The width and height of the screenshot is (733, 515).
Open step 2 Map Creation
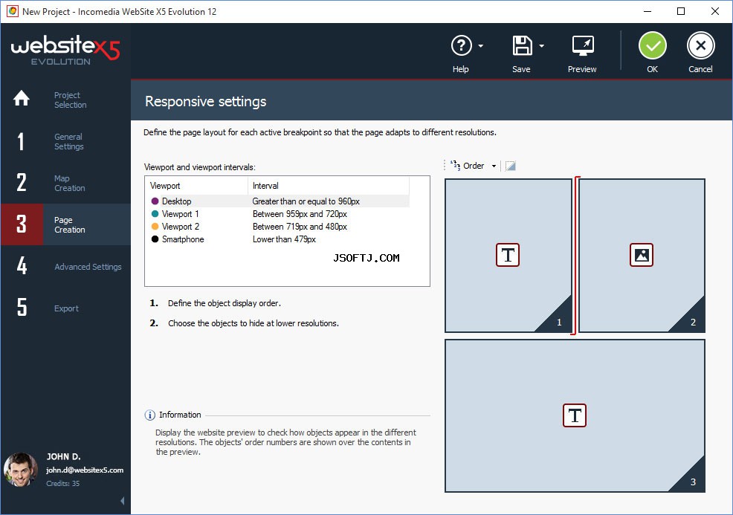click(66, 184)
